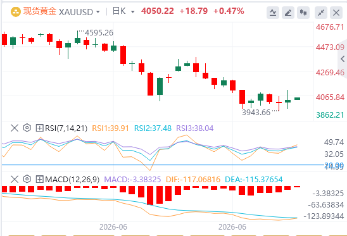Remove the RSI indicator panel
The height and width of the screenshot is (236, 347).
click(x=15, y=128)
